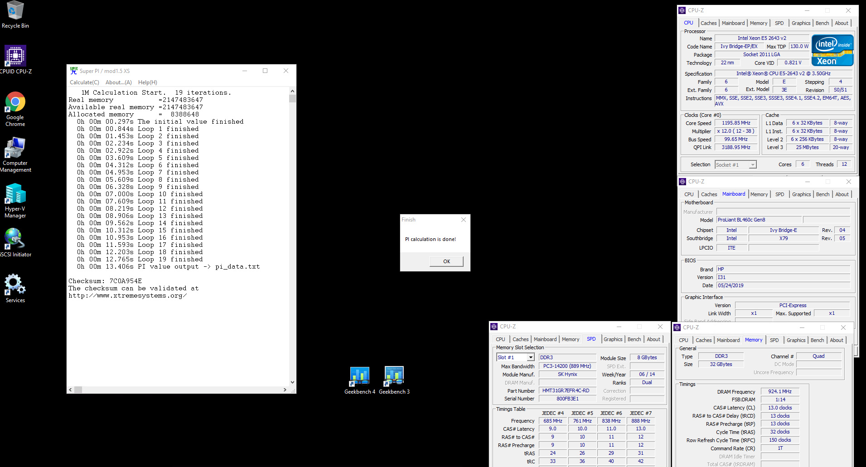The height and width of the screenshot is (467, 866).
Task: Click the BIOS date 05/24/2019 field
Action: pyautogui.click(x=783, y=286)
